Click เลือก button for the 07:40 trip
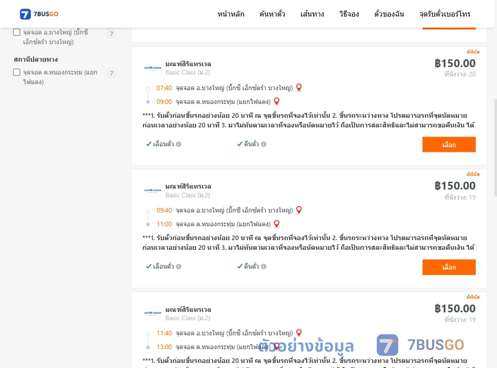The width and height of the screenshot is (497, 368). (x=449, y=144)
